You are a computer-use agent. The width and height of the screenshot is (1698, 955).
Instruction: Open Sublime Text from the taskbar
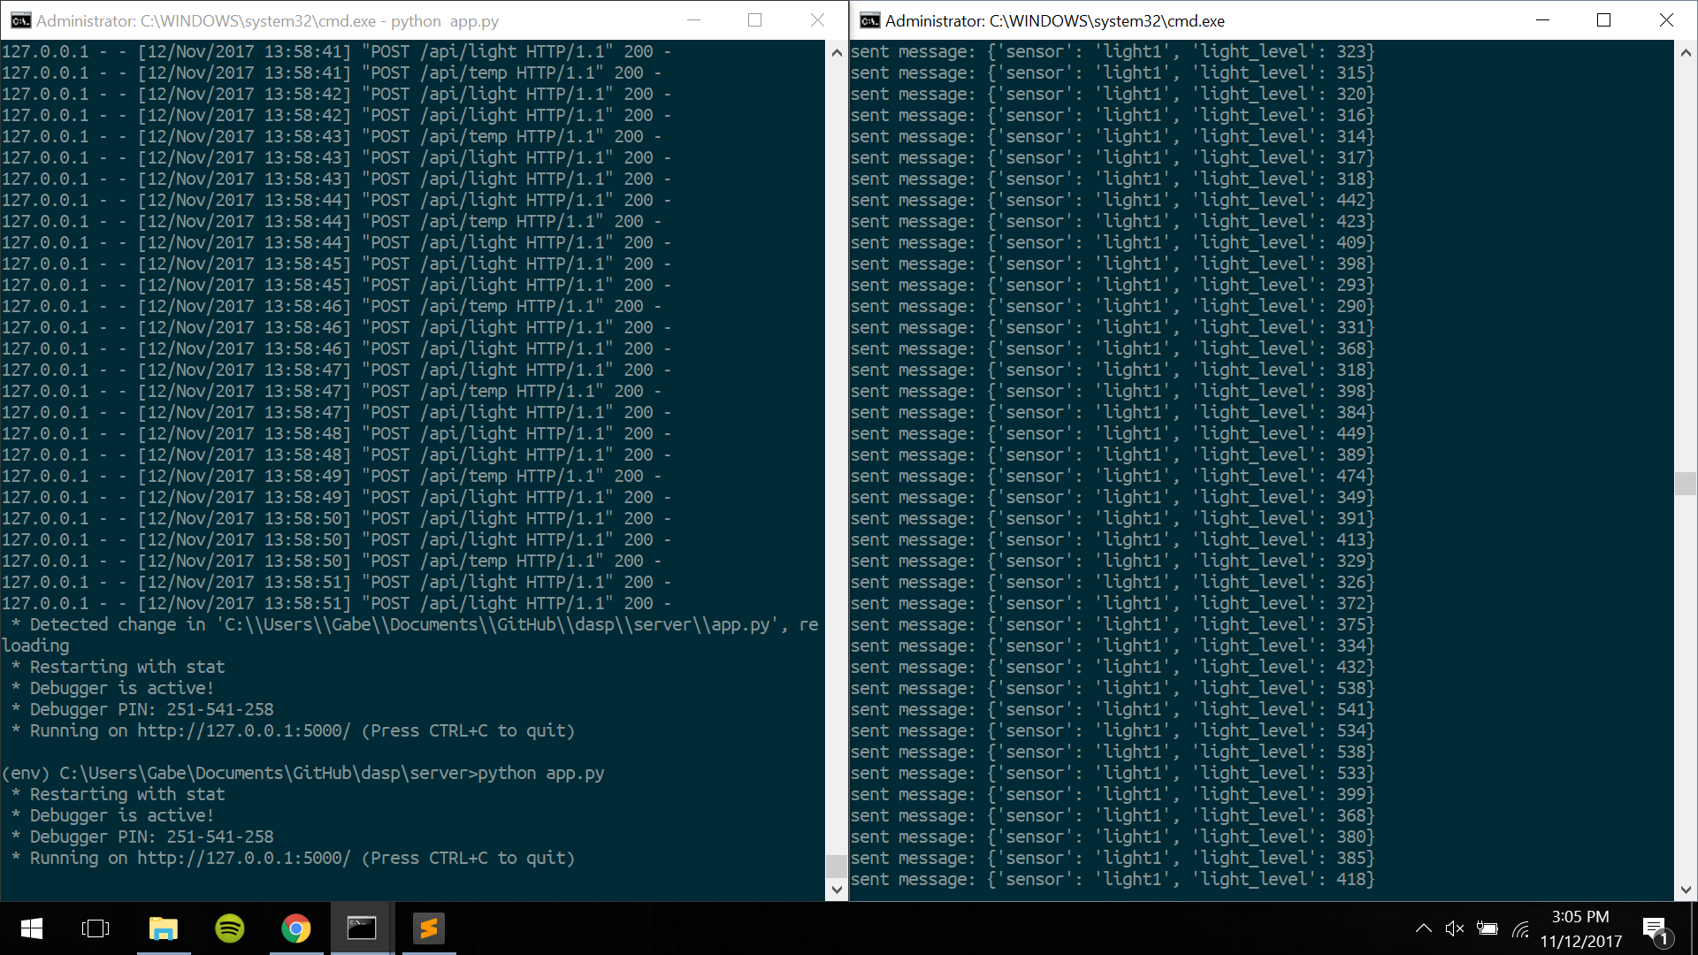pos(429,928)
